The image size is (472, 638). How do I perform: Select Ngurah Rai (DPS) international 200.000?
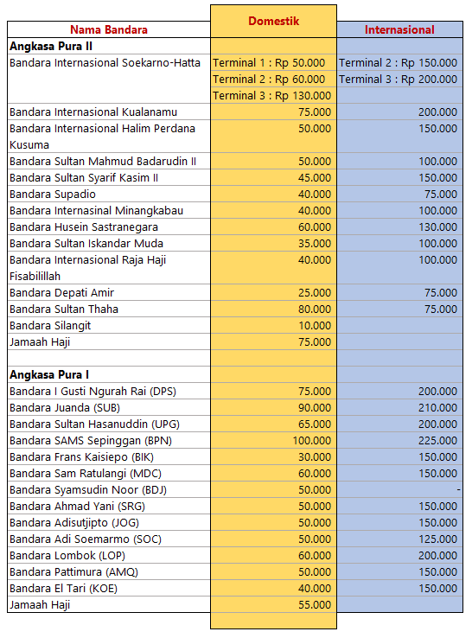click(437, 392)
